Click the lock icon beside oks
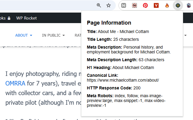Image resolution: width=193 pixels, height=120 pixels. (9, 18)
